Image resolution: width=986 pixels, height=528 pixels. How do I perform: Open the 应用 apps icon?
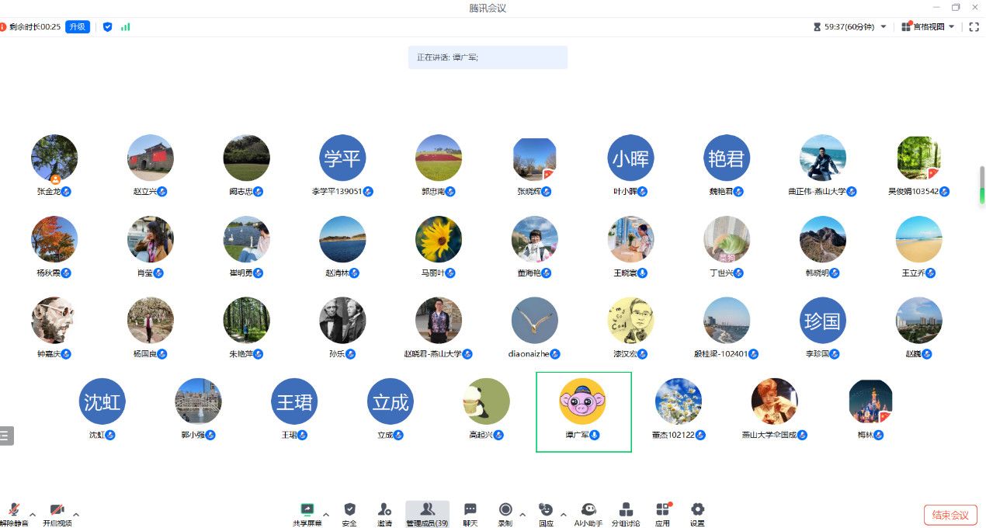[x=662, y=510]
